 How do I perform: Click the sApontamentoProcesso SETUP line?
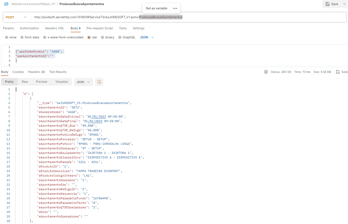tap(73, 139)
